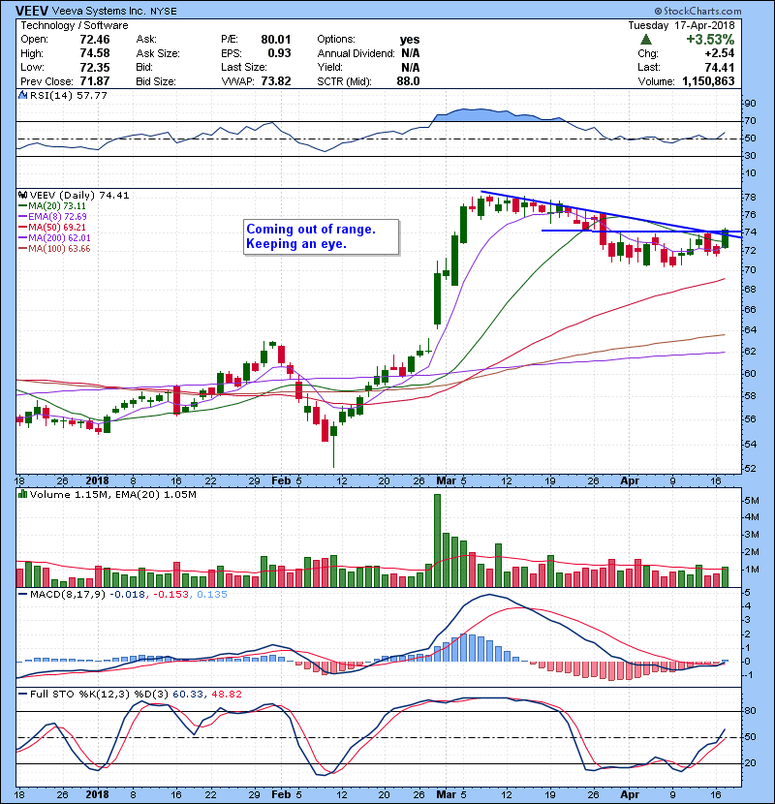The height and width of the screenshot is (804, 775).
Task: Click the EPS value 0.93
Action: 280,53
